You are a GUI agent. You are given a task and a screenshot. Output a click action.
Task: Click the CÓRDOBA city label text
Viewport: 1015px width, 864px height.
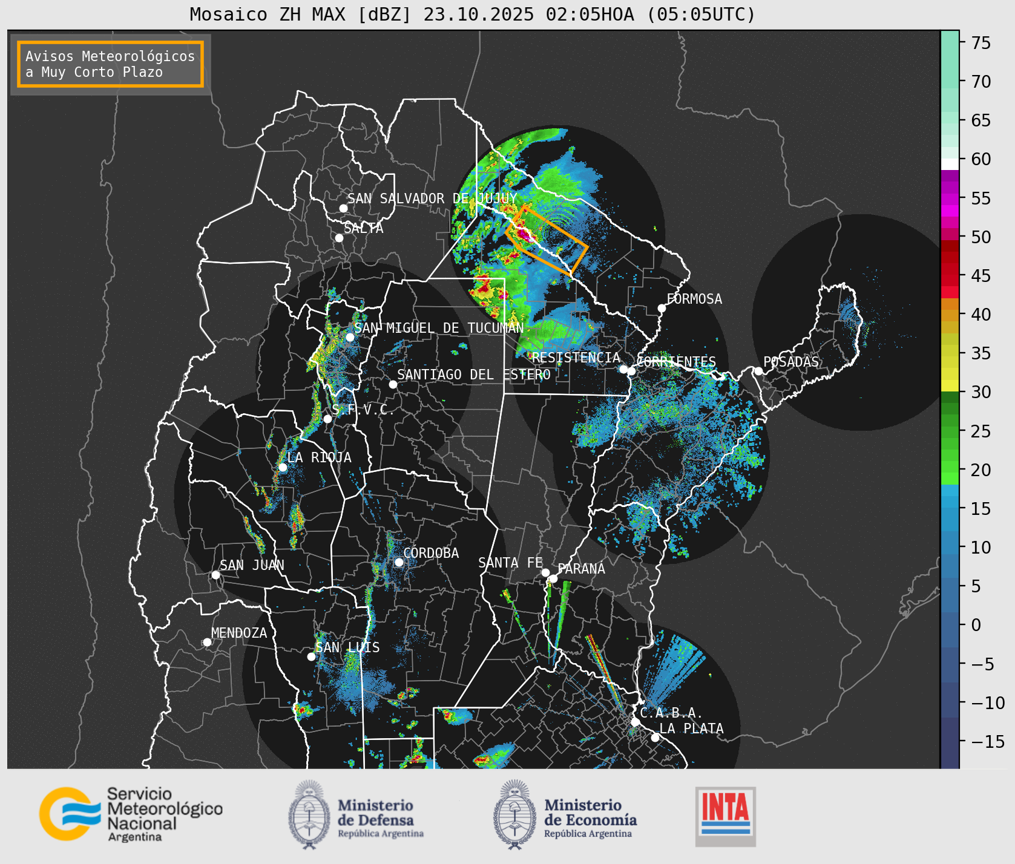tap(431, 553)
